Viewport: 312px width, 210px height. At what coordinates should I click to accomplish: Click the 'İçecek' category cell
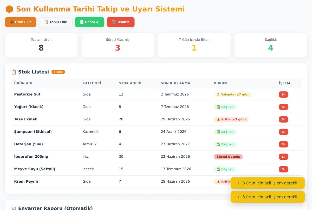pyautogui.click(x=88, y=169)
